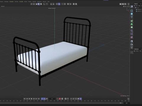Toggle the highlighted grid snap icon
Screen dimensions: 142x106
tap(59, 4)
